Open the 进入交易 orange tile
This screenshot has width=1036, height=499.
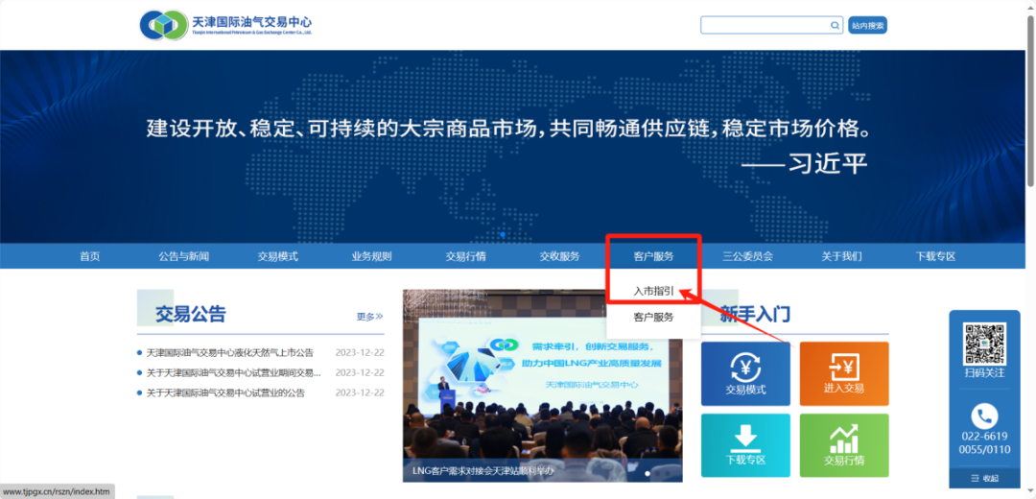point(844,373)
